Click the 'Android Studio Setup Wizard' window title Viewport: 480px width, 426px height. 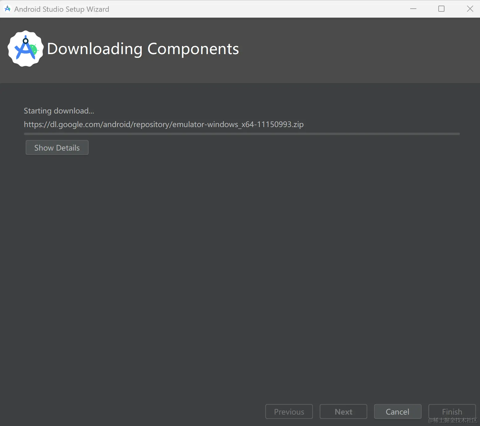tap(62, 9)
